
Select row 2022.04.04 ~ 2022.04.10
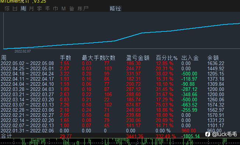(x=112, y=84)
